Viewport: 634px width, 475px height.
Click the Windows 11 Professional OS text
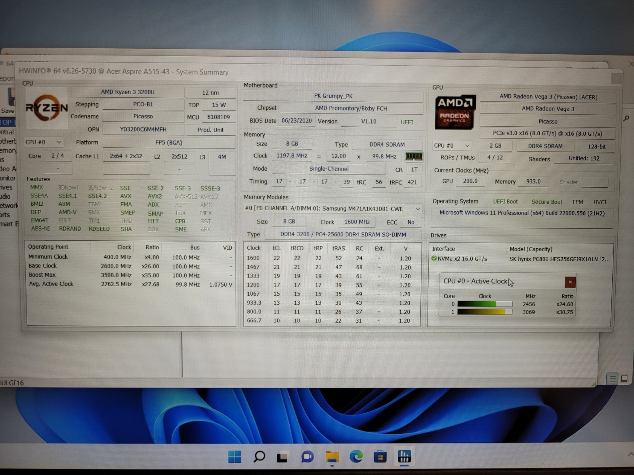[x=522, y=213]
